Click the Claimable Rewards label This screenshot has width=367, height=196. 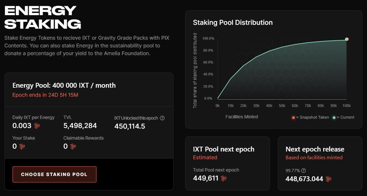tap(83, 138)
